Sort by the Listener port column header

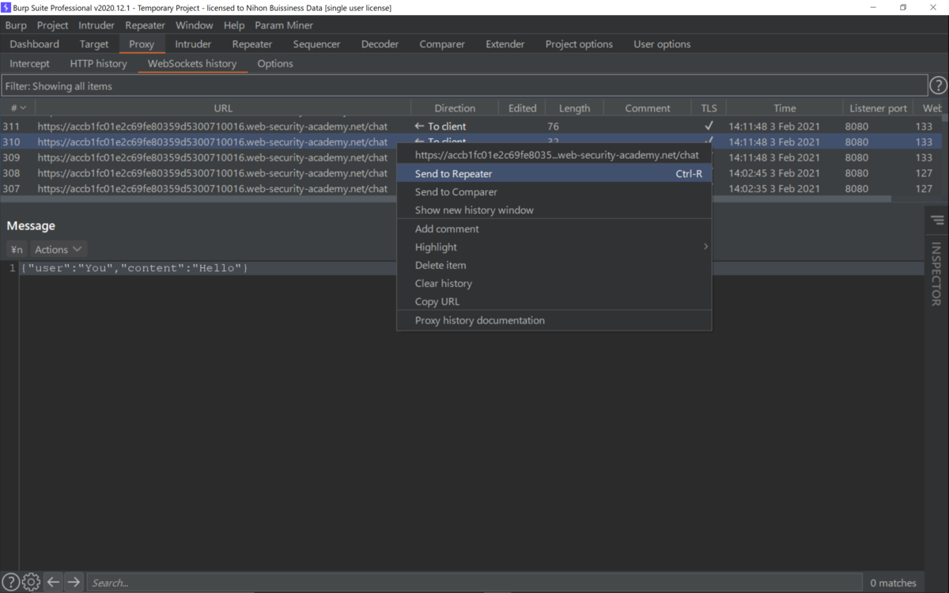878,108
